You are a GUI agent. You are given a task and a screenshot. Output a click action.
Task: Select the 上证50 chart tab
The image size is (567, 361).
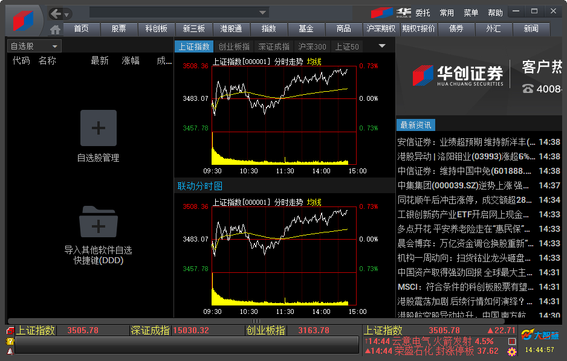(x=347, y=46)
